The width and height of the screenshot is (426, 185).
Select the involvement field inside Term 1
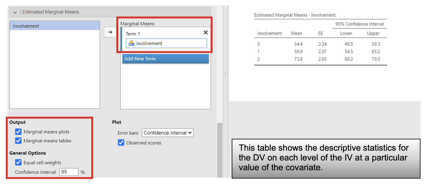(166, 43)
